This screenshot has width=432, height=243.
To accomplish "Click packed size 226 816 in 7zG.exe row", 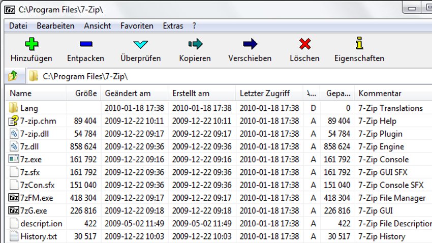I will coord(337,211).
